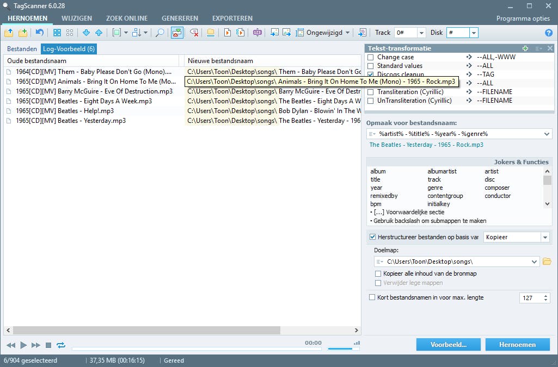Switch to the Bestanden tab
The width and height of the screenshot is (558, 367).
pyautogui.click(x=22, y=49)
